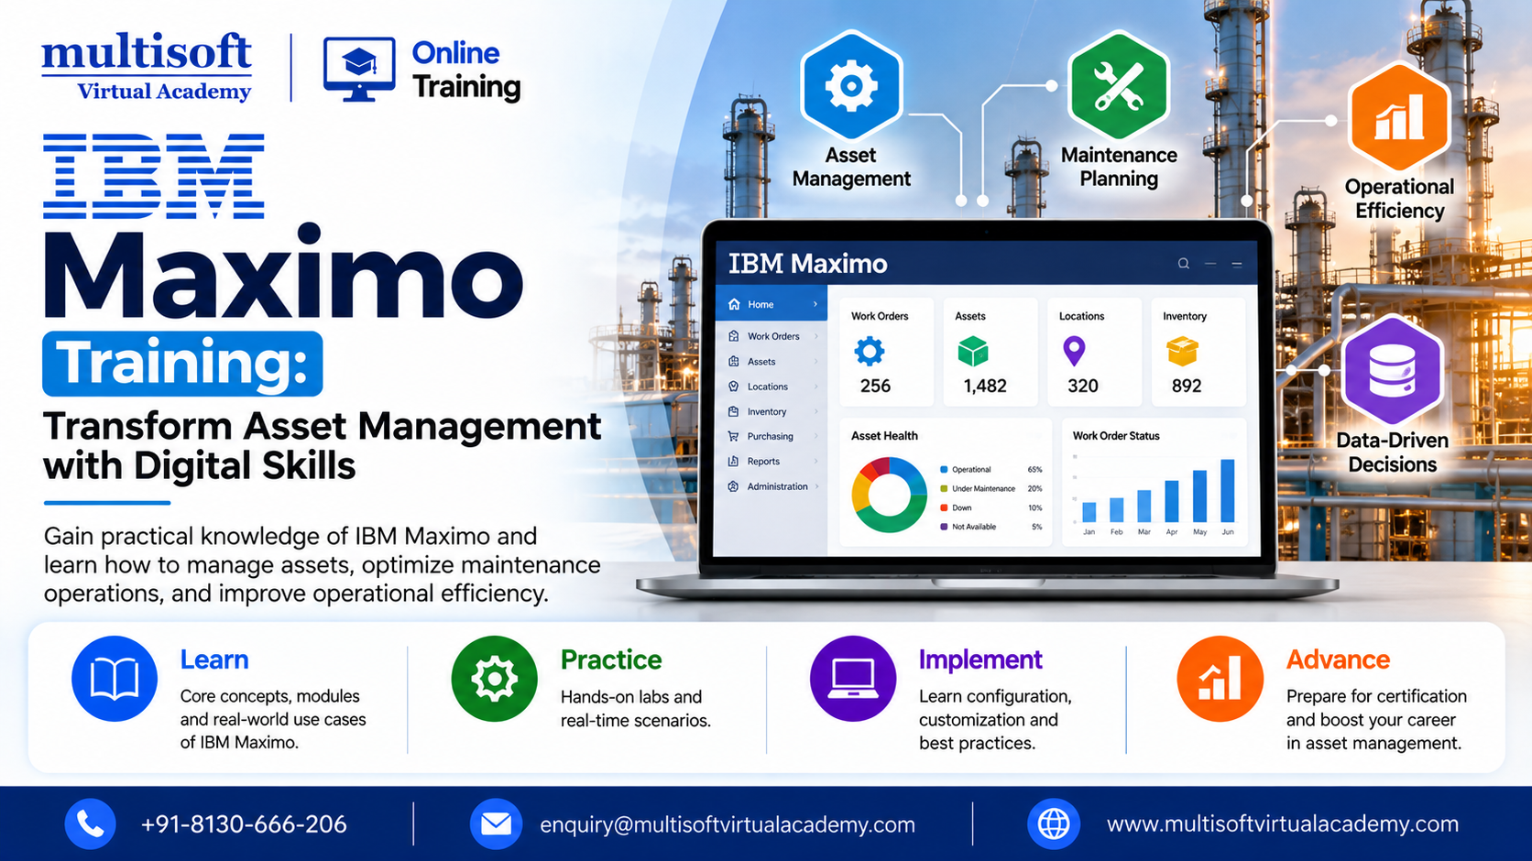Screen dimensions: 1532x861
Task: Click the email address enquiry@multisoftvirtualacademy.com
Action: click(x=727, y=824)
